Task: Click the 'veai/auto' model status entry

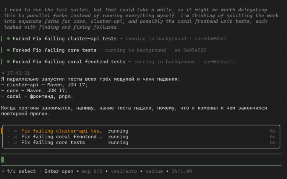Action: pos(124,171)
